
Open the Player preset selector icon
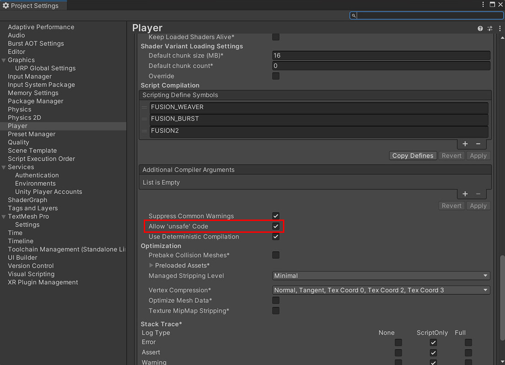[x=489, y=28]
